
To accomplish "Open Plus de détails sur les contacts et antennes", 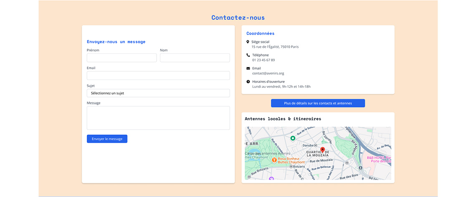I will pyautogui.click(x=318, y=103).
